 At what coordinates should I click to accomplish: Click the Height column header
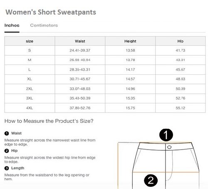coord(130,41)
